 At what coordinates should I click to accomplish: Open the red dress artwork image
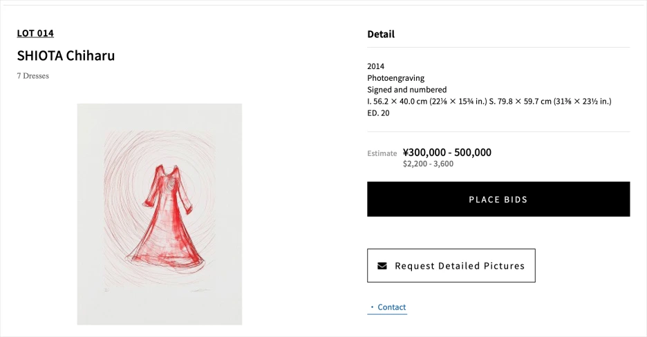160,214
